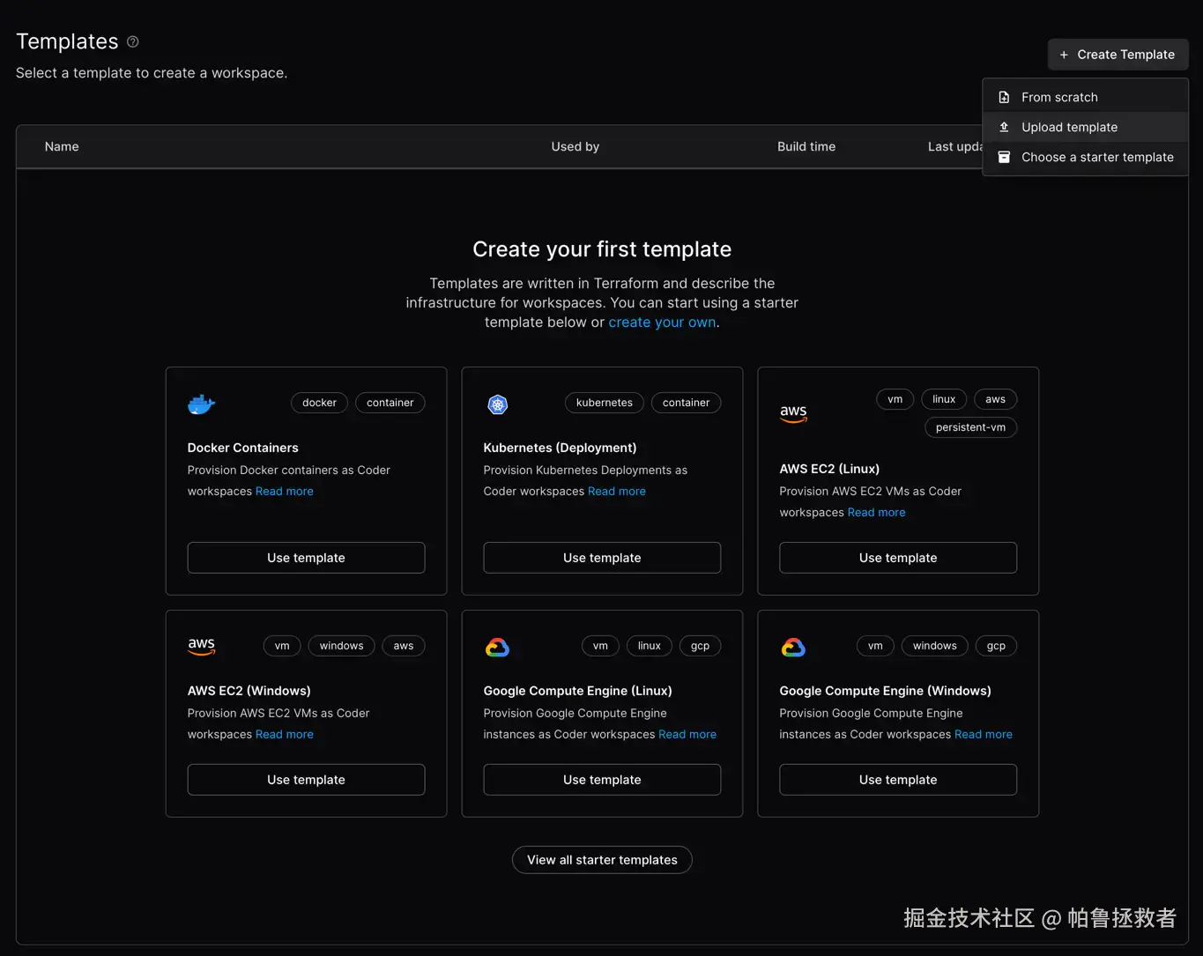This screenshot has width=1203, height=956.
Task: Click the AWS EC2 (Windows) card title
Action: click(249, 691)
